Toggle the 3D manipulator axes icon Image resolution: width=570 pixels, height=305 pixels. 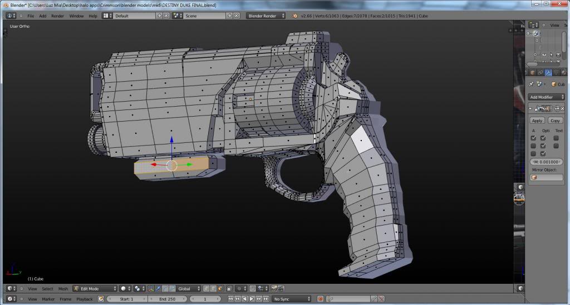pos(151,289)
